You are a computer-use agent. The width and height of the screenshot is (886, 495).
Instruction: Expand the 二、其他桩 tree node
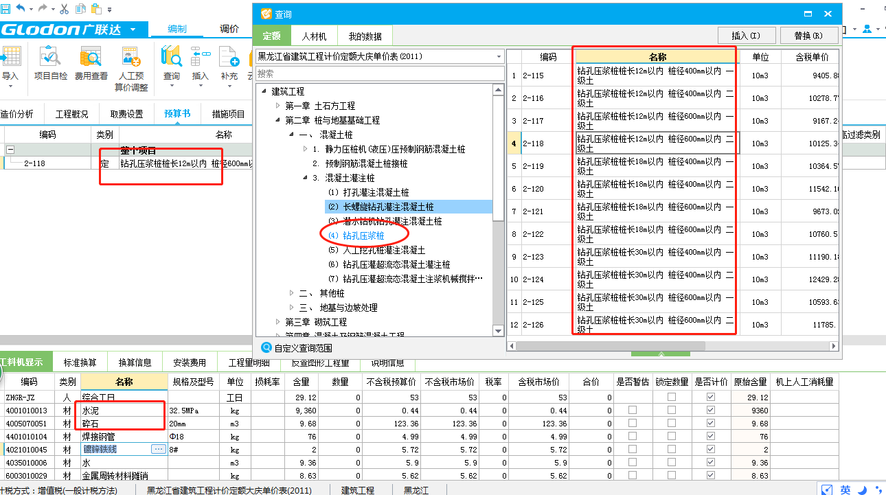[292, 293]
